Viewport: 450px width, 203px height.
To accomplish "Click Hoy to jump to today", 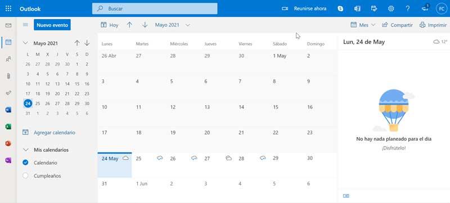I will 109,25.
